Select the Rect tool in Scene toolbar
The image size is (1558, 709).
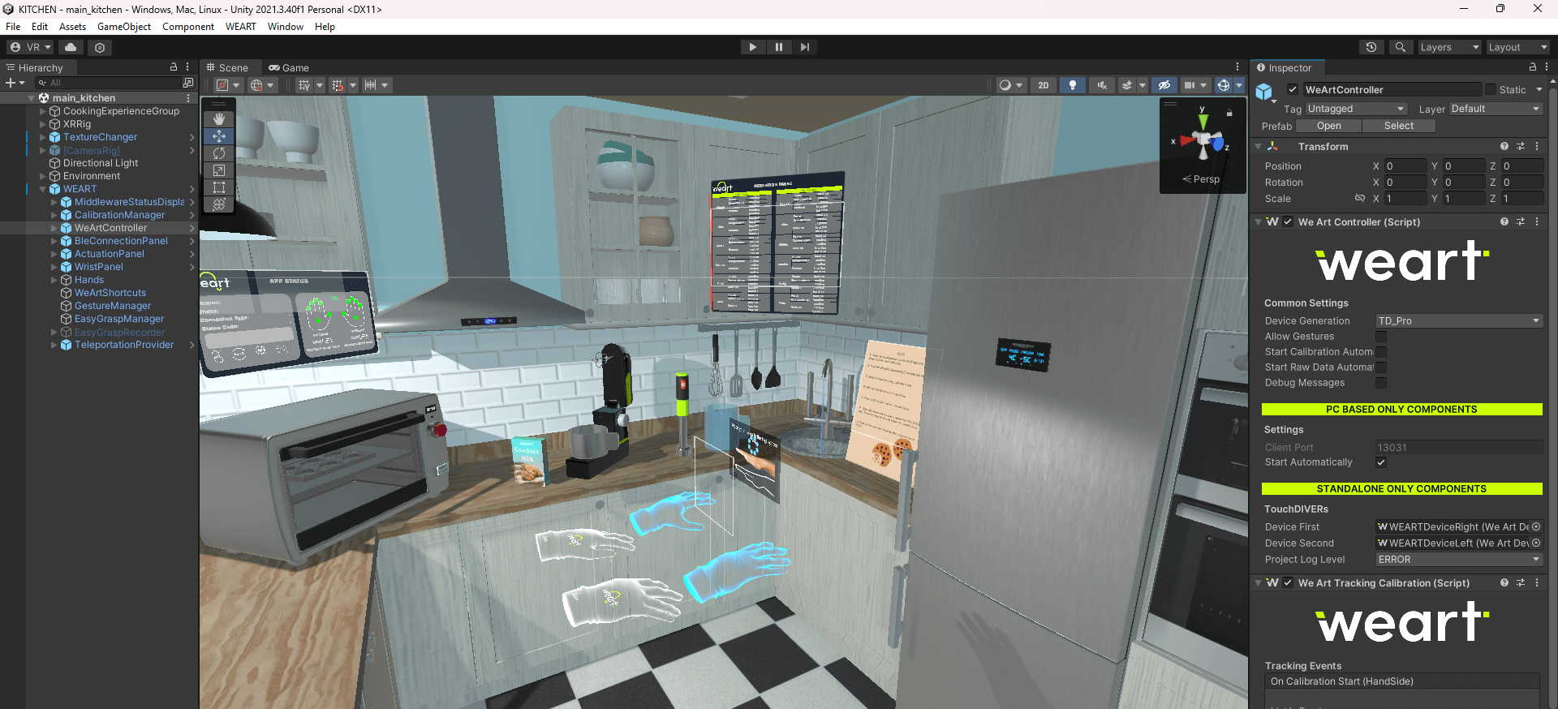click(219, 187)
